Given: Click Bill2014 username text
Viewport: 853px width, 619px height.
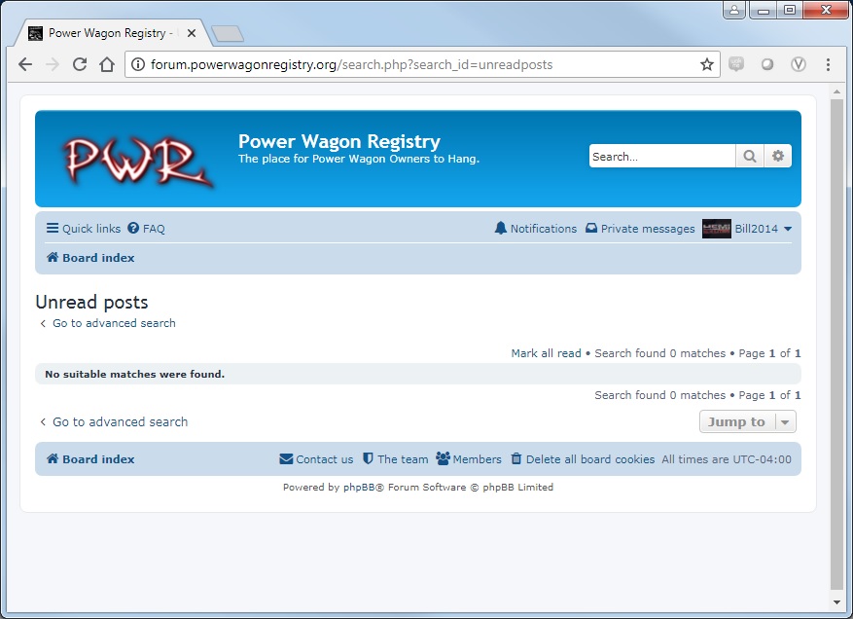Looking at the screenshot, I should click(x=756, y=229).
